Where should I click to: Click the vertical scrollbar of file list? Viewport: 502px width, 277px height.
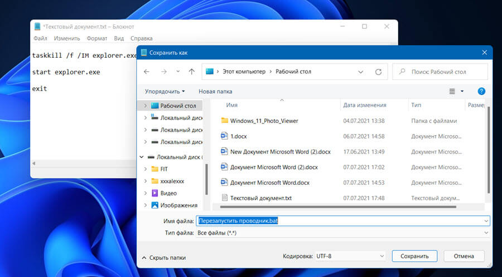pos(489,150)
